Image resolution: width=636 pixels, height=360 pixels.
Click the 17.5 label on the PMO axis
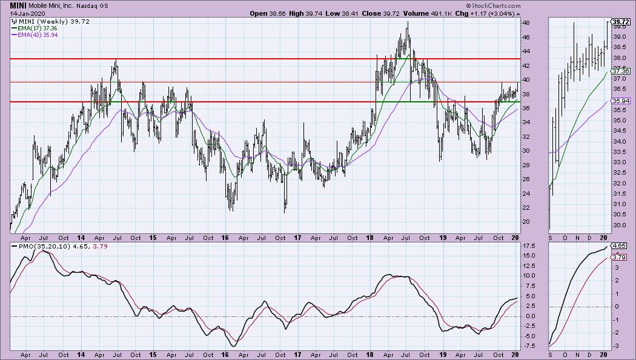pos(529,246)
